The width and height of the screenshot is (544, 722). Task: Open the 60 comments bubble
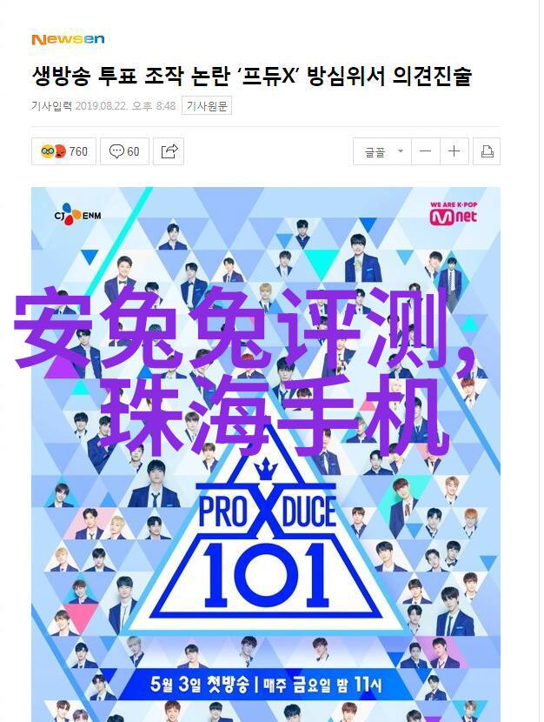click(x=124, y=151)
